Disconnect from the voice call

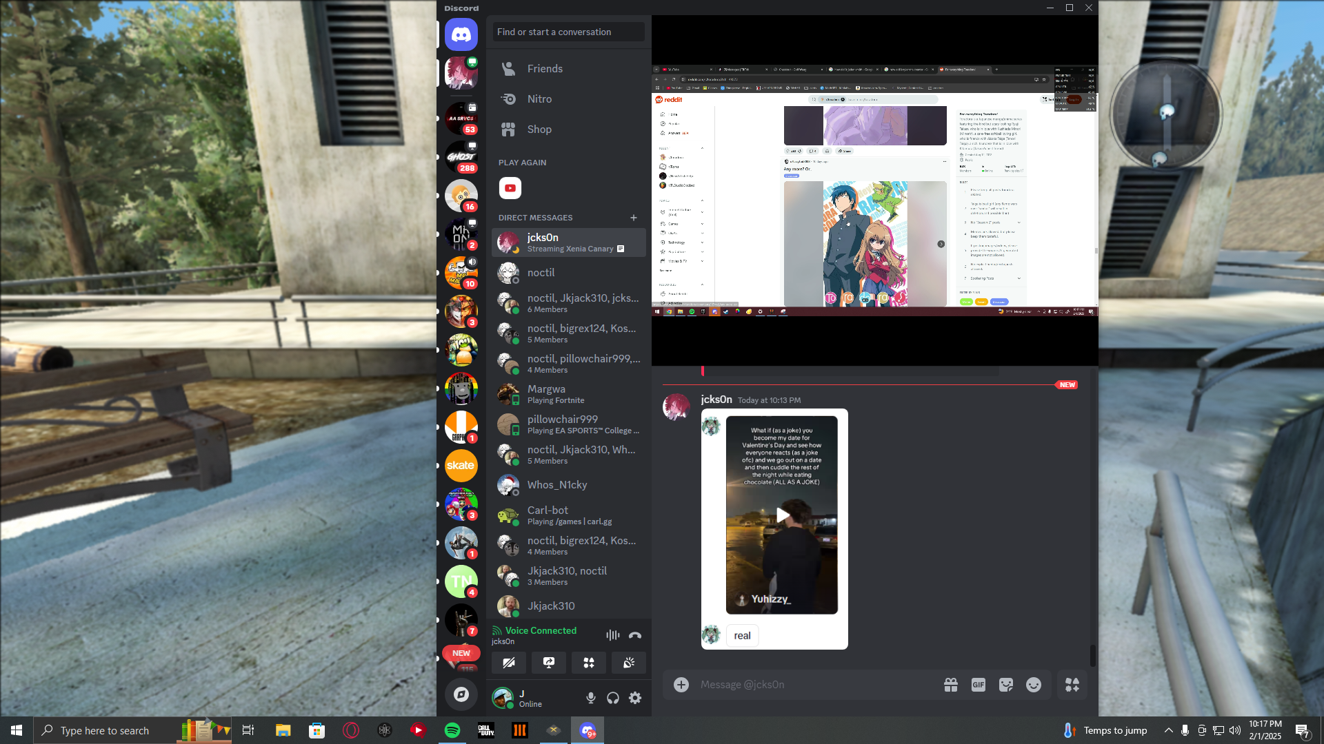point(635,635)
